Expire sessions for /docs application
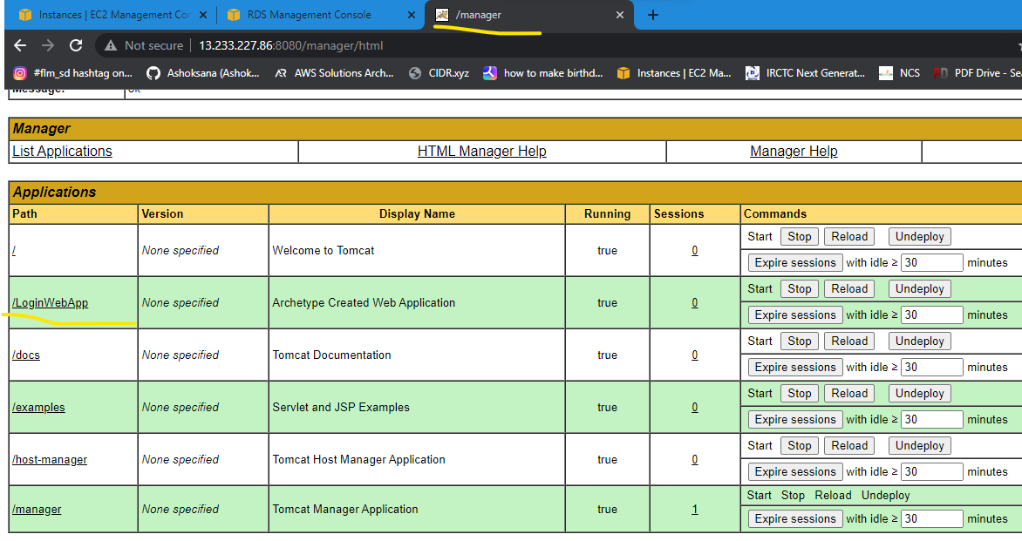Image resolution: width=1022 pixels, height=541 pixels. (x=795, y=367)
